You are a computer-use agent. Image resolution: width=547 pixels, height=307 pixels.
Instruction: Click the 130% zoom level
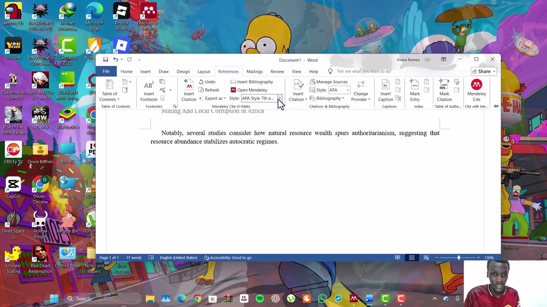pos(489,258)
